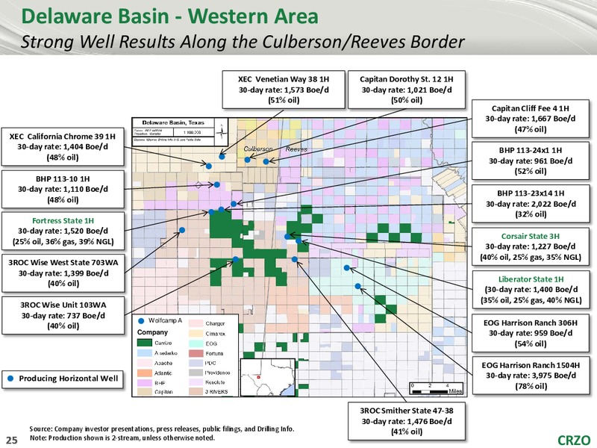Click the Anadarko light blue legend swatch

pos(144,352)
